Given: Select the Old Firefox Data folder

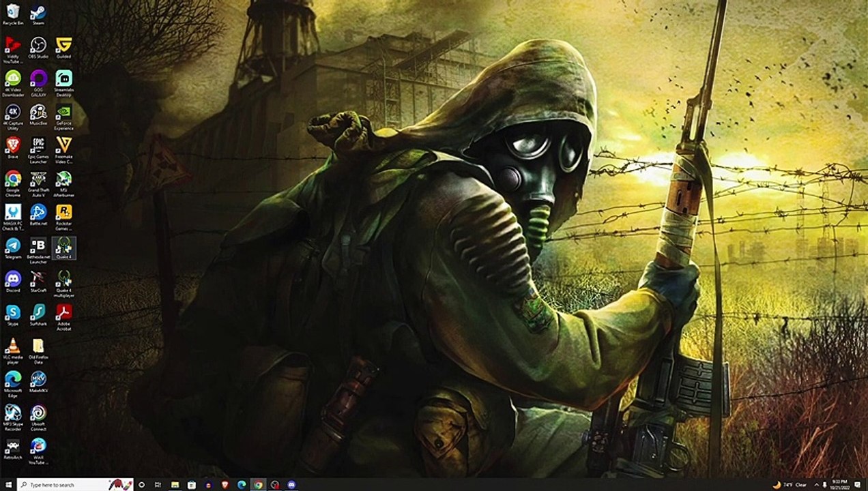Looking at the screenshot, I should coord(38,351).
